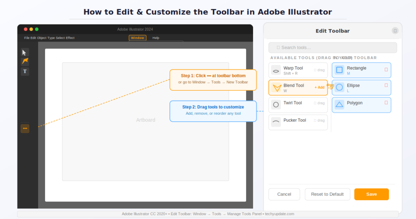Select the Type tool (T)
This screenshot has height=219, width=416.
click(x=25, y=71)
